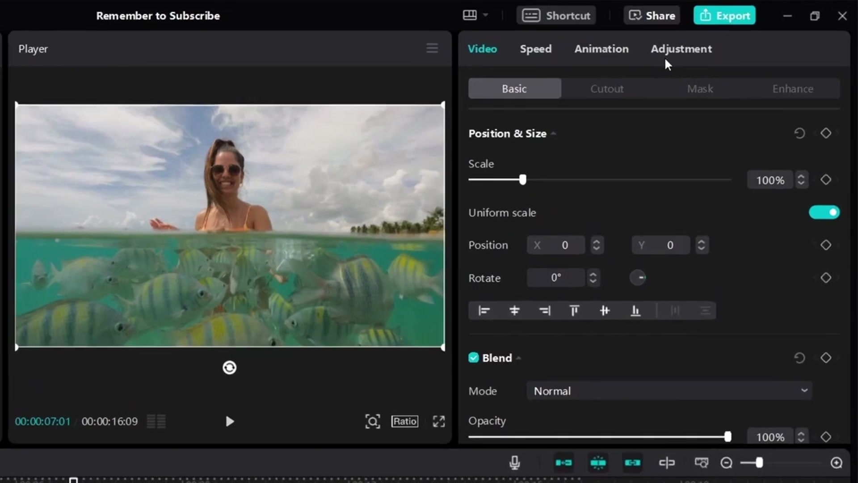The width and height of the screenshot is (858, 483).
Task: Switch to the Adjustment tab
Action: [x=681, y=49]
